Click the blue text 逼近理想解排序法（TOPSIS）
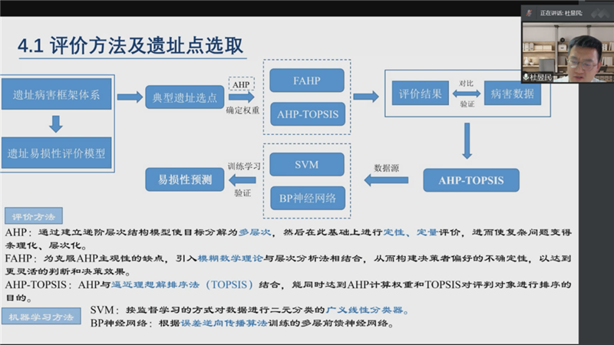Viewport: 614px width, 345px height. pyautogui.click(x=183, y=284)
